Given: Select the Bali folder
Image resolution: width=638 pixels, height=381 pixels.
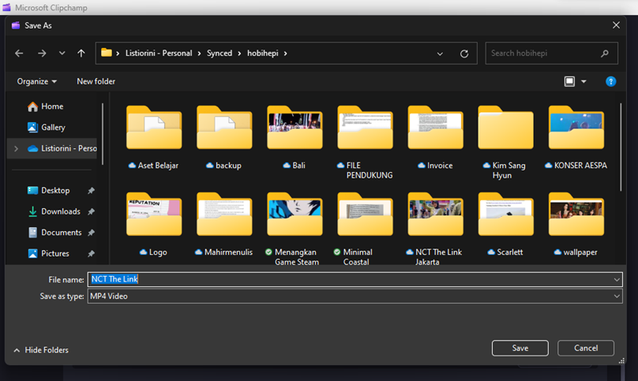Looking at the screenshot, I should tap(294, 137).
